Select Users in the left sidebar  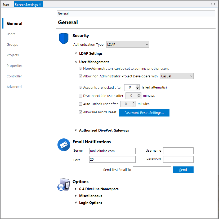pos(11,34)
